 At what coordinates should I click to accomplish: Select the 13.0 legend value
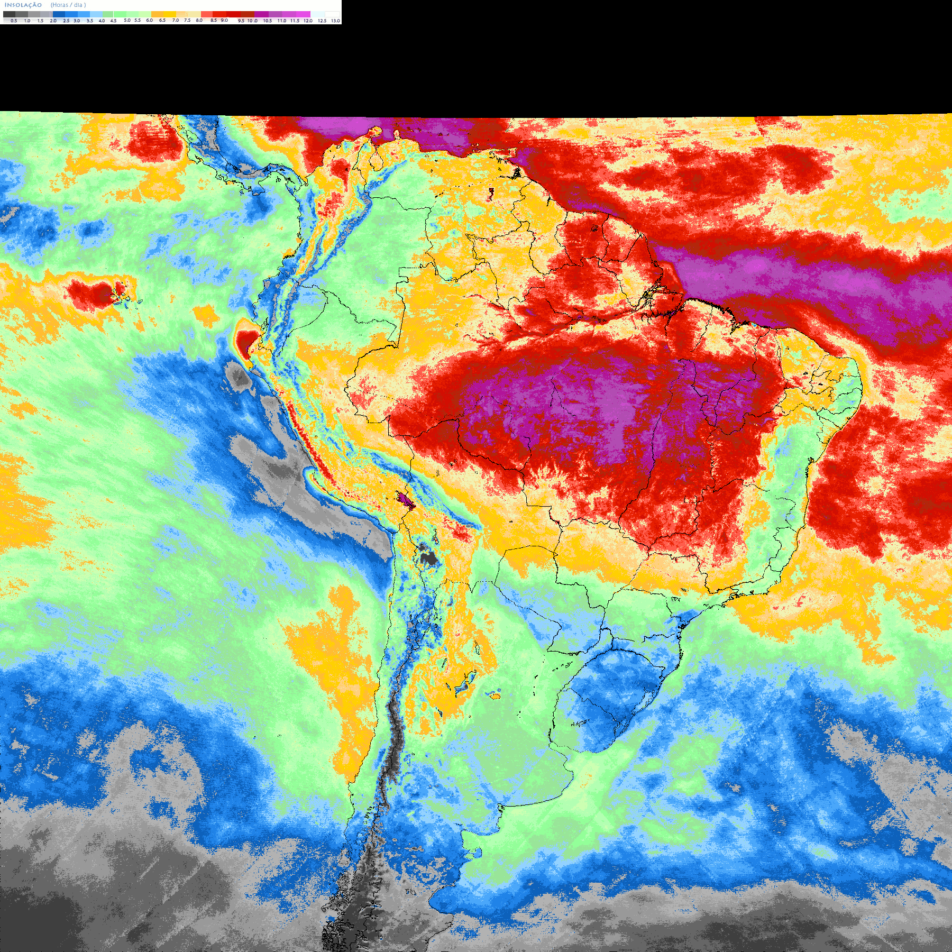pyautogui.click(x=335, y=21)
